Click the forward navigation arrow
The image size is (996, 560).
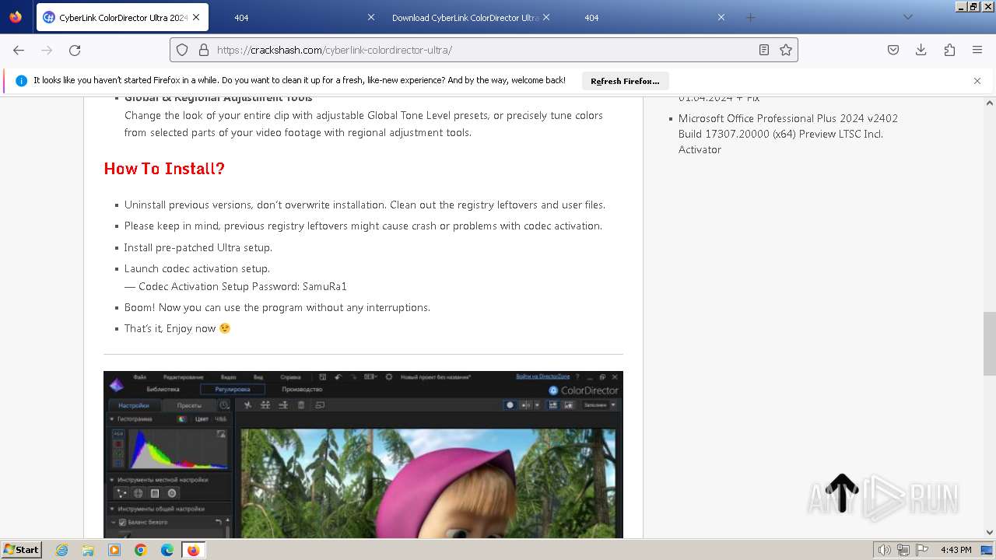coord(47,50)
